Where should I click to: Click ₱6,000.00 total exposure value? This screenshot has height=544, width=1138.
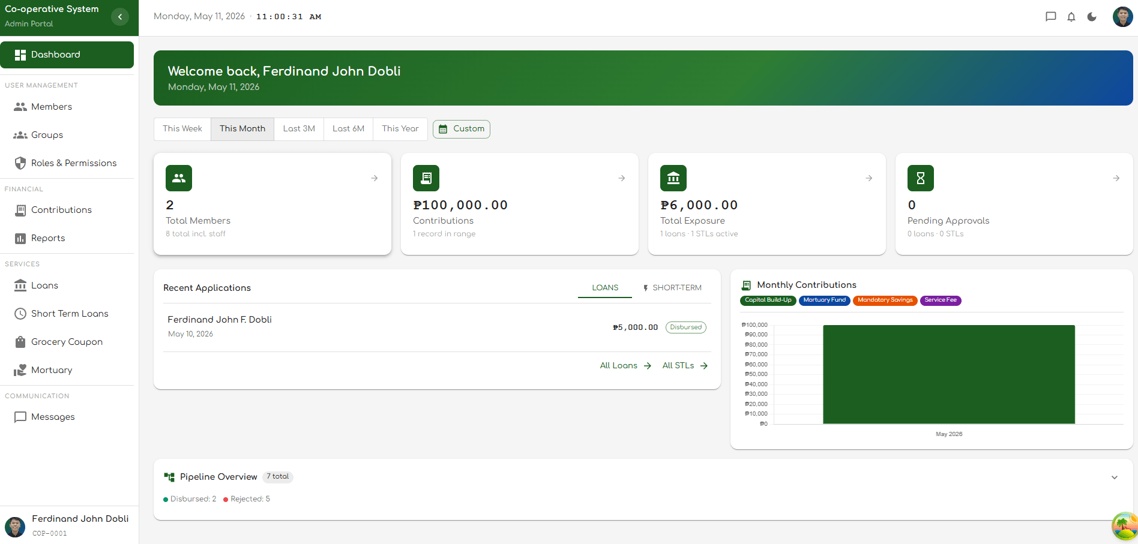pyautogui.click(x=699, y=205)
